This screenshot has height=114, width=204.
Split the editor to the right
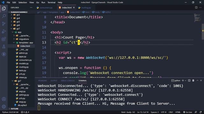click(196, 8)
